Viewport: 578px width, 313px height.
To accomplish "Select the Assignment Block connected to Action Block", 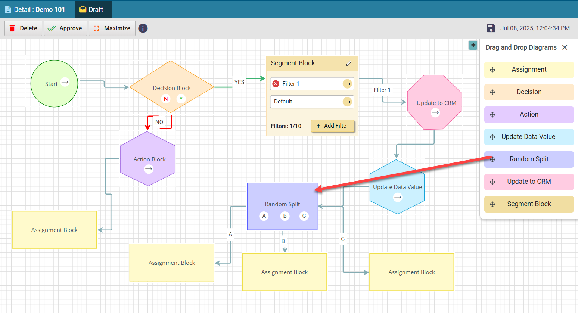I will (55, 230).
